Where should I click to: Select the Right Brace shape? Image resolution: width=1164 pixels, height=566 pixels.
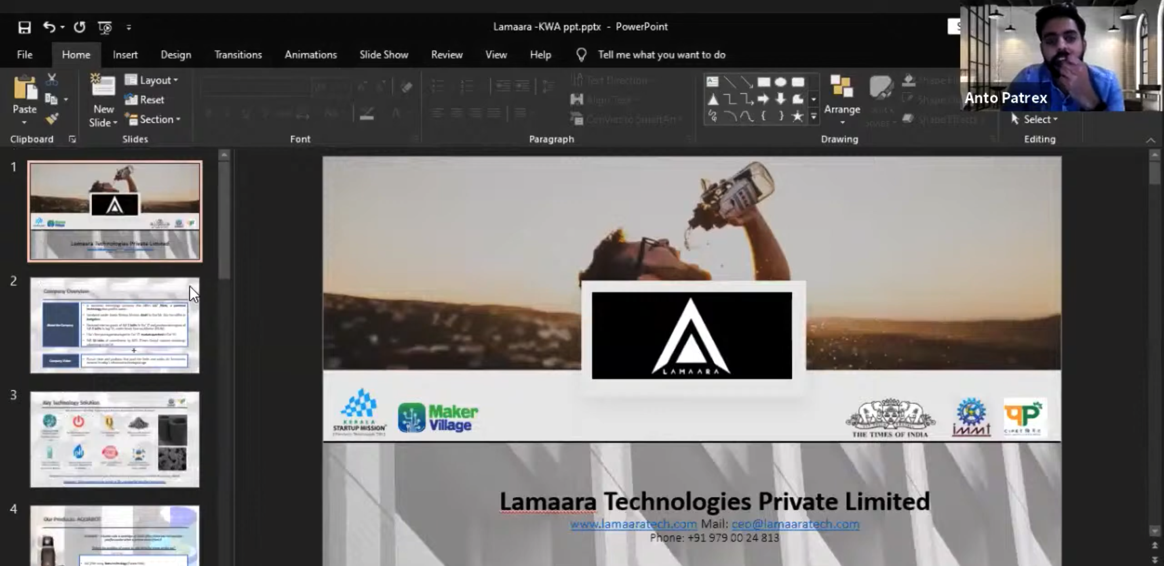tap(780, 116)
